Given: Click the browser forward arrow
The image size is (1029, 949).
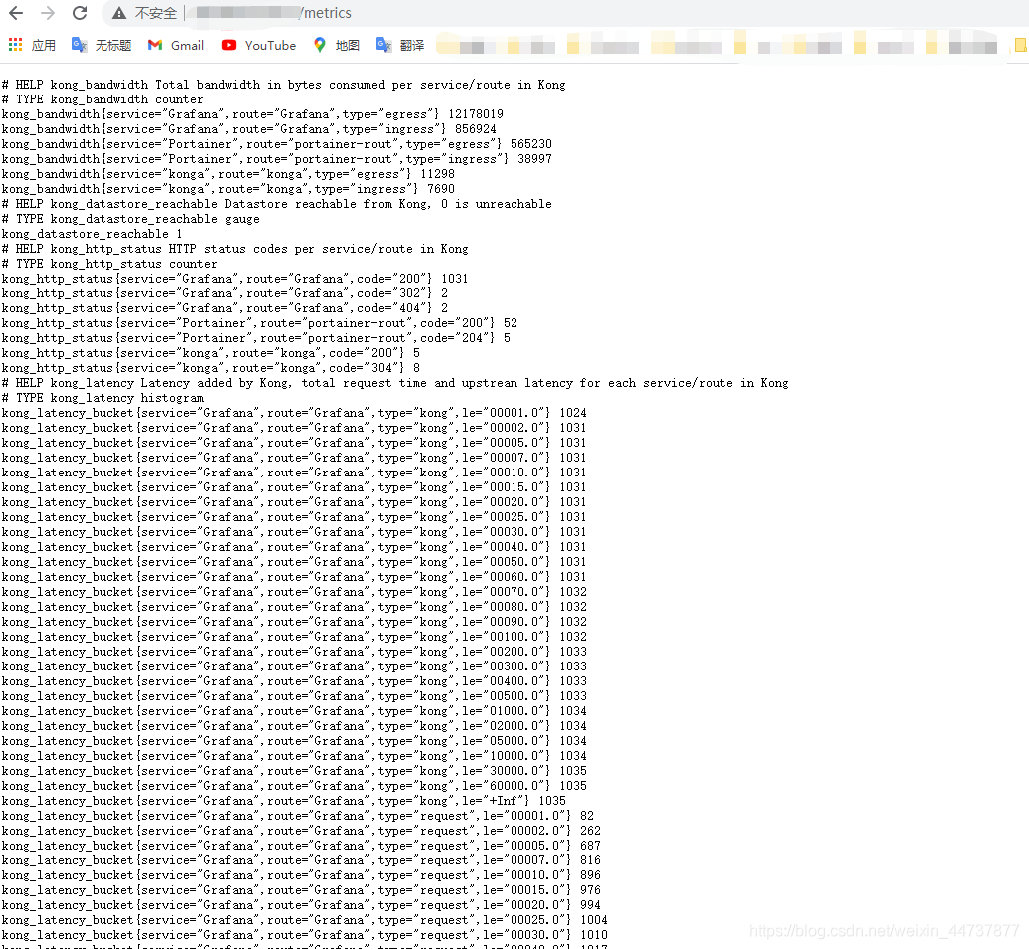Looking at the screenshot, I should pyautogui.click(x=47, y=13).
